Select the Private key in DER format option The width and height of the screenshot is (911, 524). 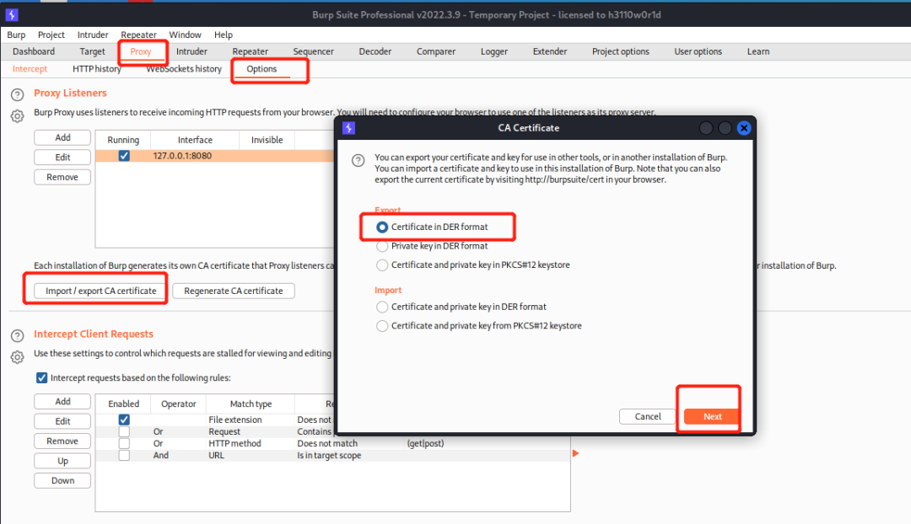pos(382,246)
